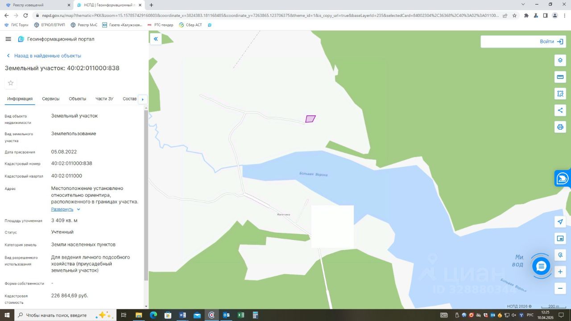Close the Реестр извещений browser tab

[x=68, y=5]
